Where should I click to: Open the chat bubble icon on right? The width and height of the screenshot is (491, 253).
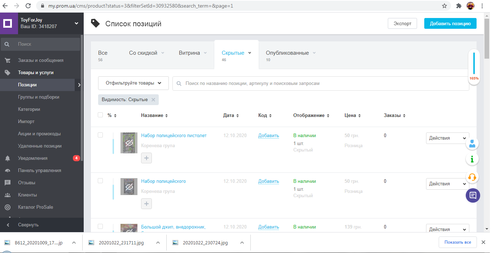click(x=473, y=195)
